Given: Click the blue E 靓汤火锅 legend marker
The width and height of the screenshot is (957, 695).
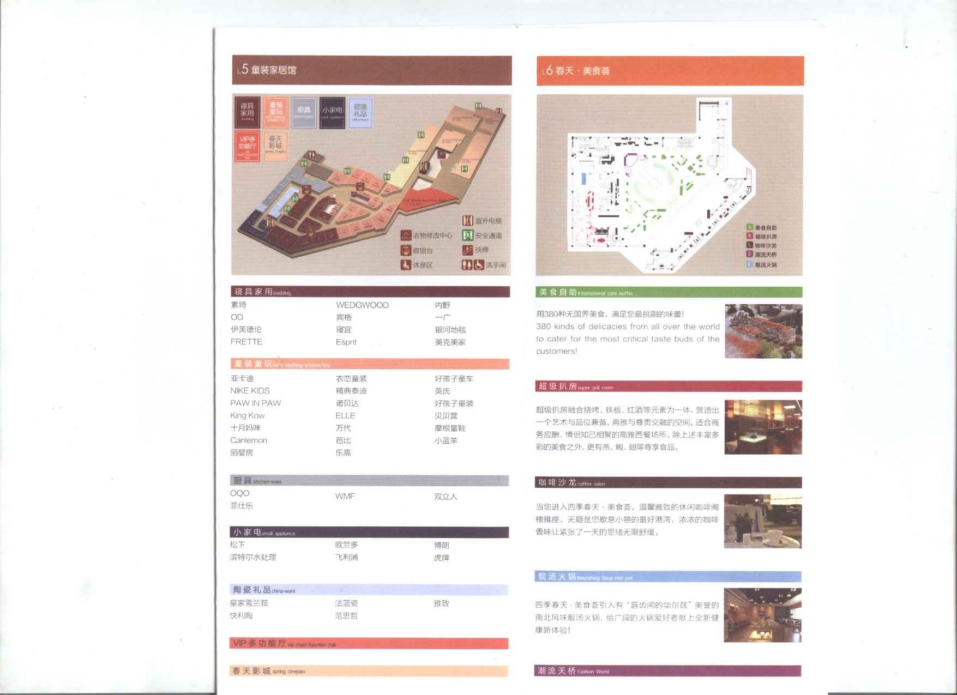Looking at the screenshot, I should pos(750,264).
